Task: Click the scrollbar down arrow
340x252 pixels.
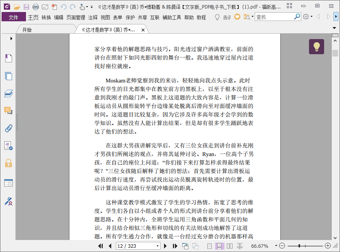Action: pos(335,238)
